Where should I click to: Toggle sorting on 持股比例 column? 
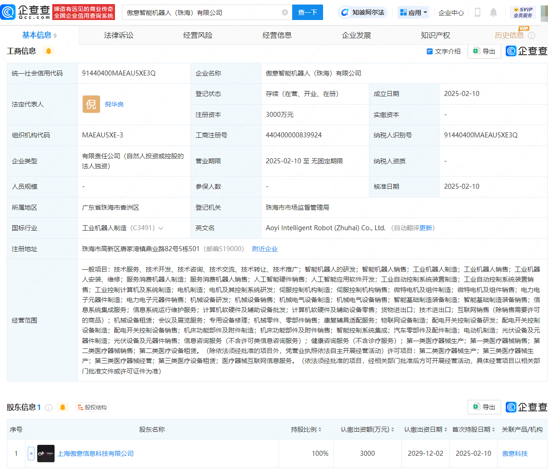click(319, 429)
